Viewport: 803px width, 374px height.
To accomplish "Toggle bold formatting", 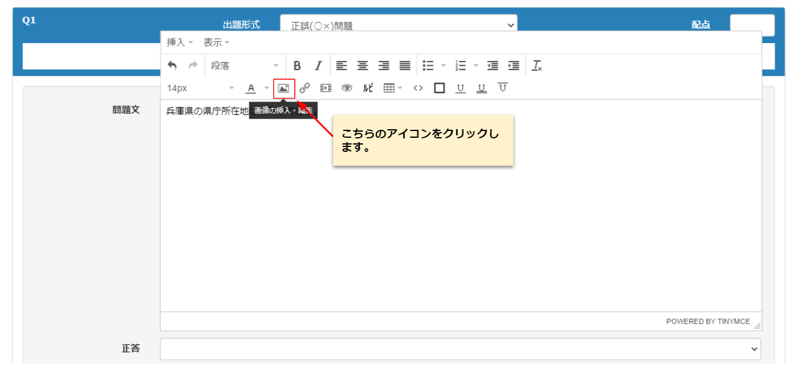I will [x=297, y=65].
